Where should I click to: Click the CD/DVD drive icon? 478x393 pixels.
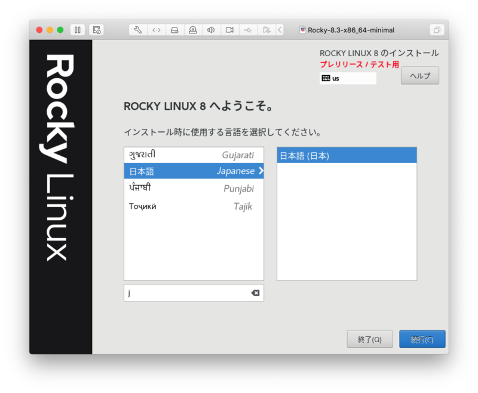point(193,30)
